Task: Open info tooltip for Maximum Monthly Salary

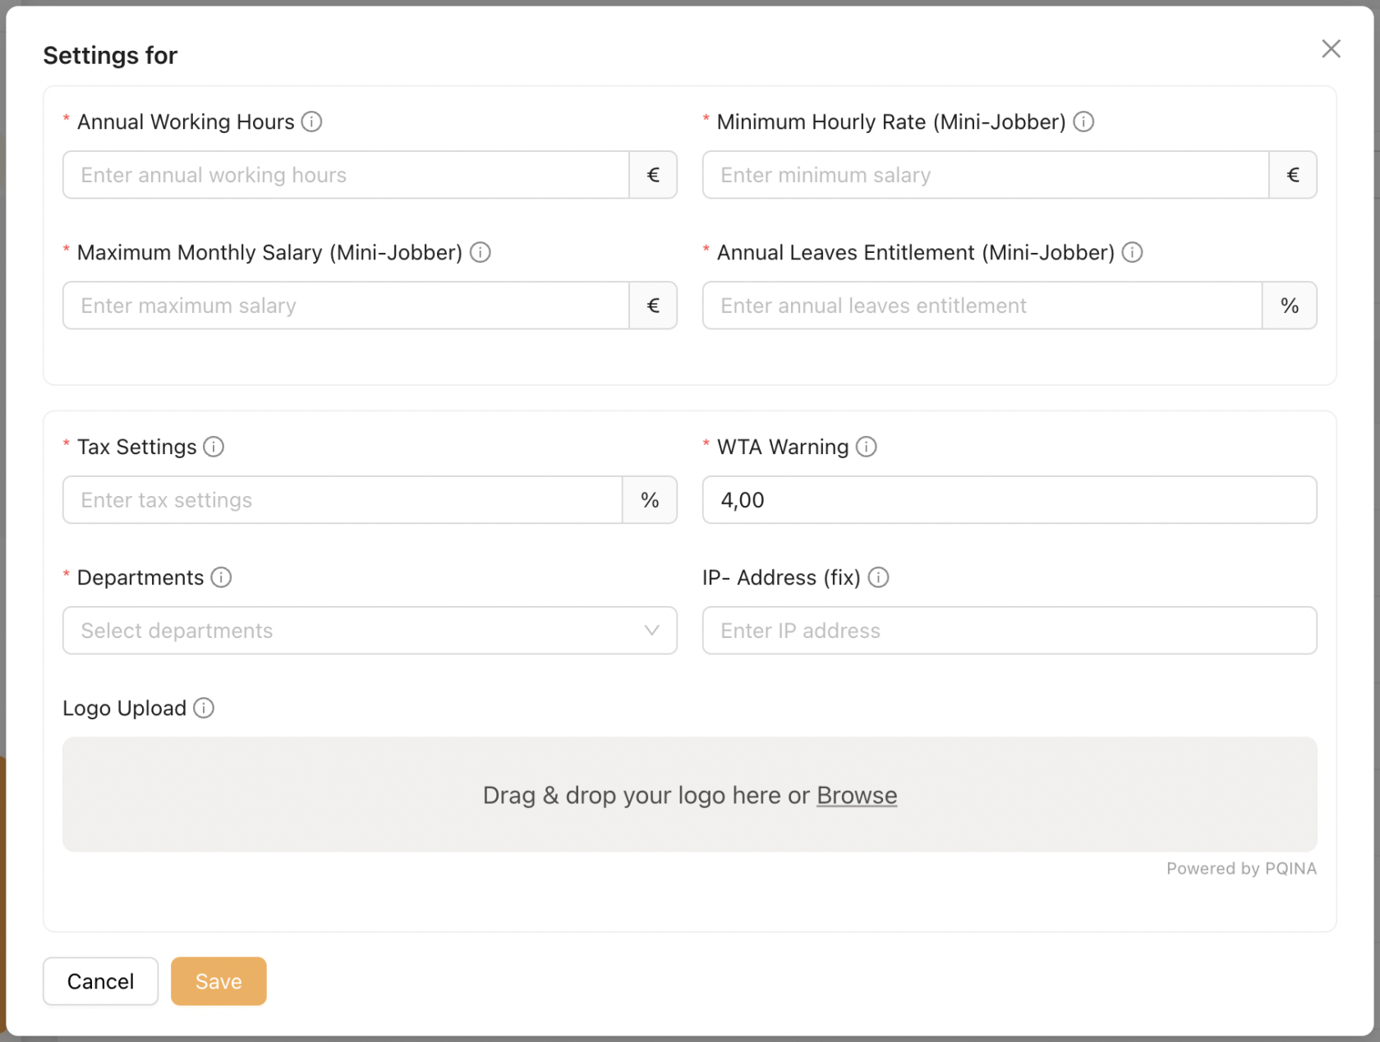Action: pyautogui.click(x=481, y=252)
